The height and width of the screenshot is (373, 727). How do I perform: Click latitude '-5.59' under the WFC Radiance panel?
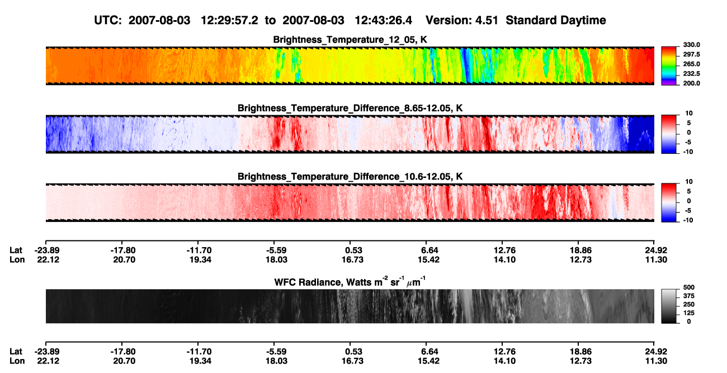pos(276,352)
